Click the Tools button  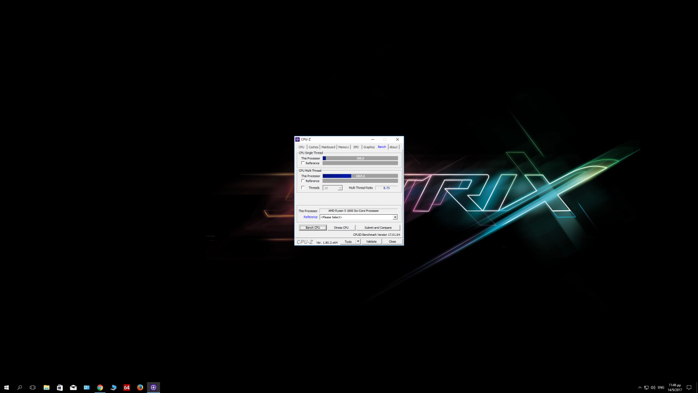pyautogui.click(x=348, y=242)
